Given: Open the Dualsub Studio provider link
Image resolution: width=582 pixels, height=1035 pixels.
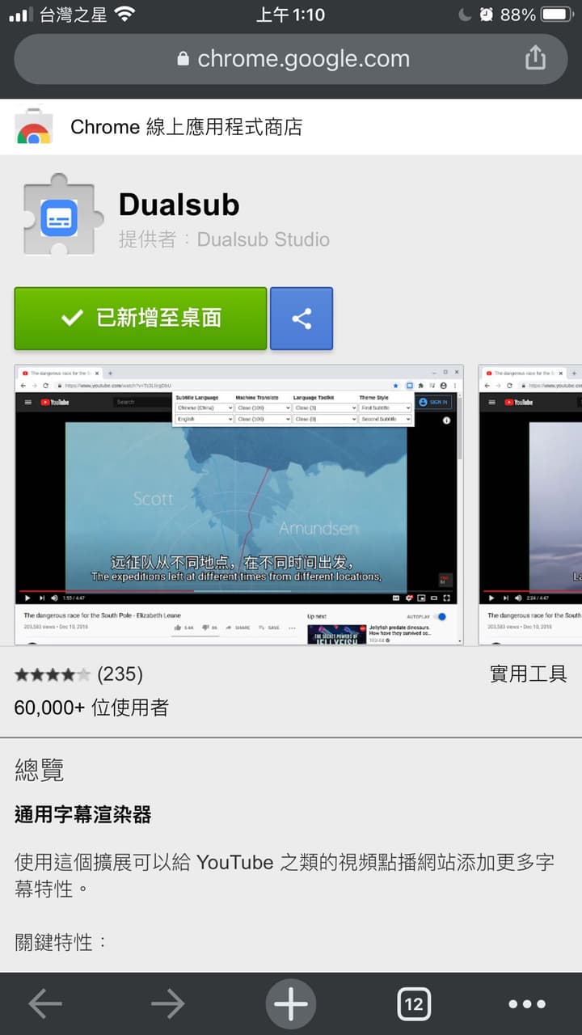Looking at the screenshot, I should (x=264, y=239).
